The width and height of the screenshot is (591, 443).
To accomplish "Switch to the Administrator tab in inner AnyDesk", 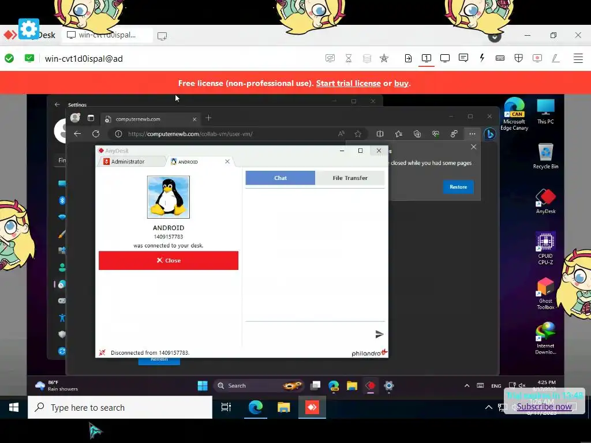I will [x=131, y=162].
